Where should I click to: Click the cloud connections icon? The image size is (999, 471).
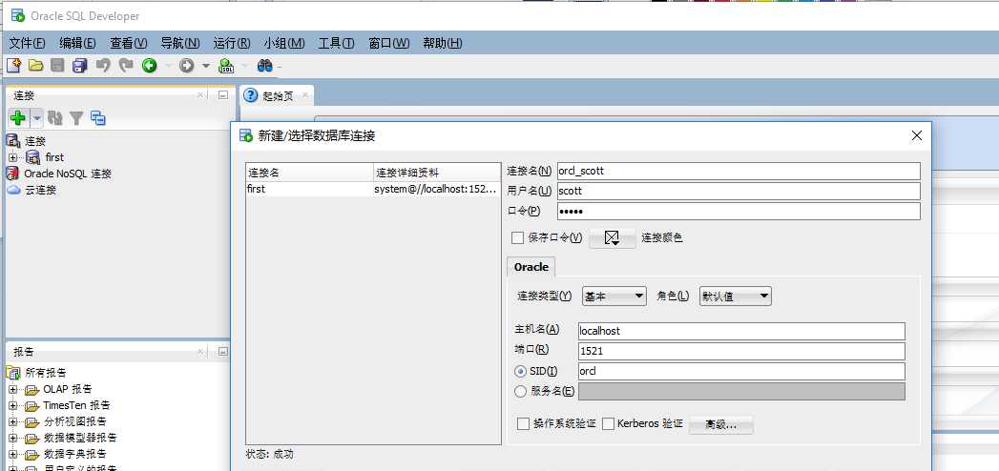[x=13, y=190]
